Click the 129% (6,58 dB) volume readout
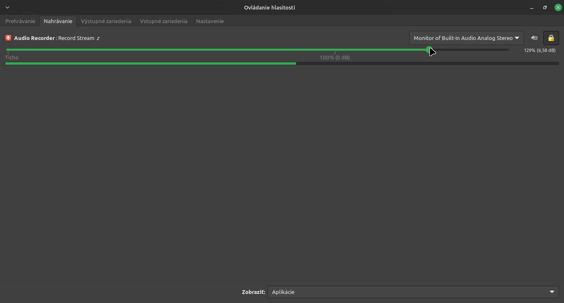The image size is (564, 303). coord(540,50)
